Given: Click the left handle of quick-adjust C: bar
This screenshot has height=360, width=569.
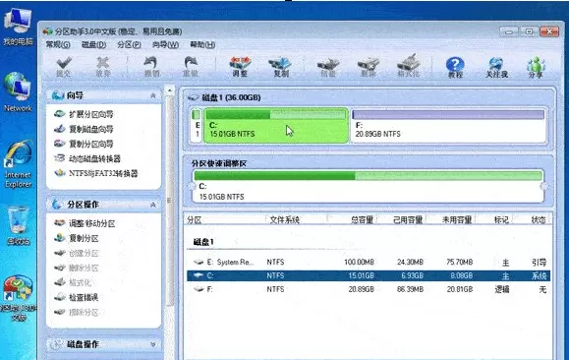Looking at the screenshot, I should (192, 186).
